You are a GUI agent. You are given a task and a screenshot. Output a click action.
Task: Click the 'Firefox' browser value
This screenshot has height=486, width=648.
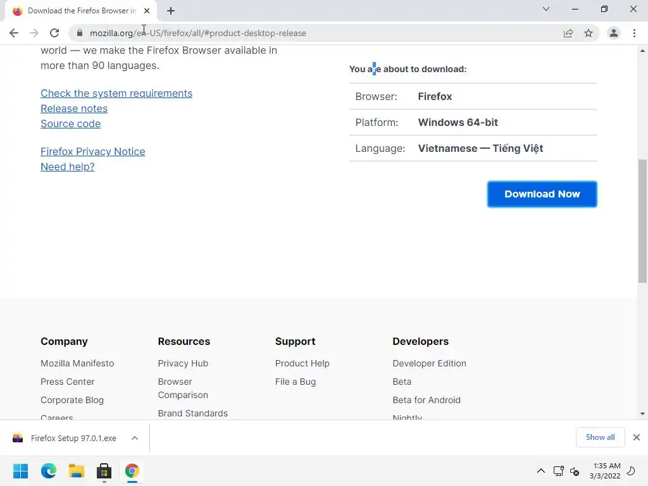tap(435, 96)
